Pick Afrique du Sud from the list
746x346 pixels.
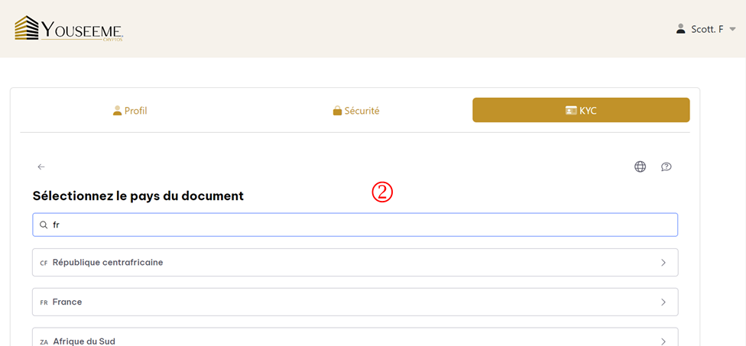coord(84,341)
